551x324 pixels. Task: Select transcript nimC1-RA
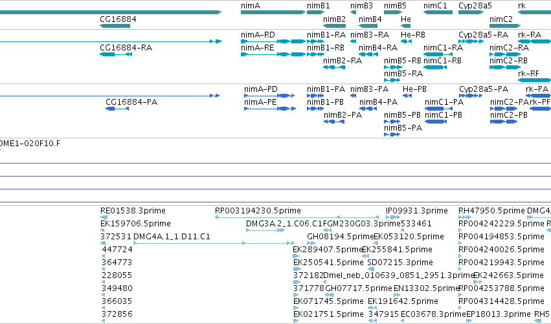coord(438,54)
